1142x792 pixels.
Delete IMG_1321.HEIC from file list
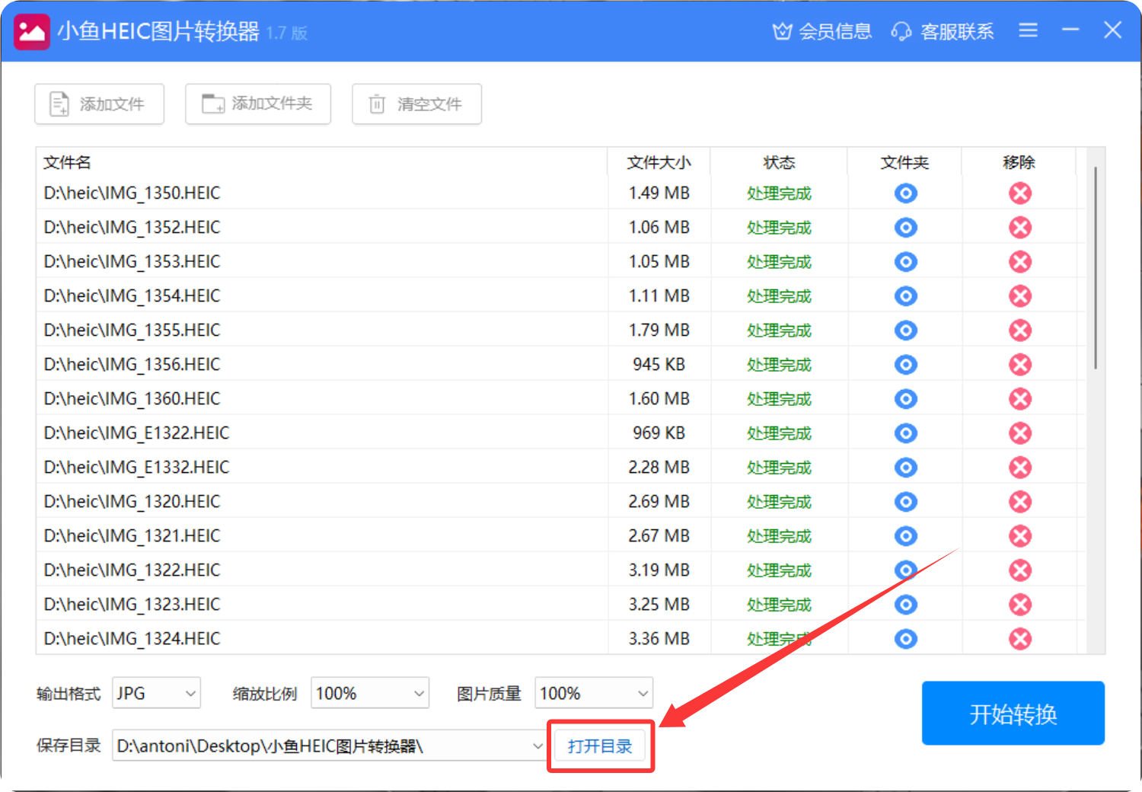pyautogui.click(x=1020, y=536)
